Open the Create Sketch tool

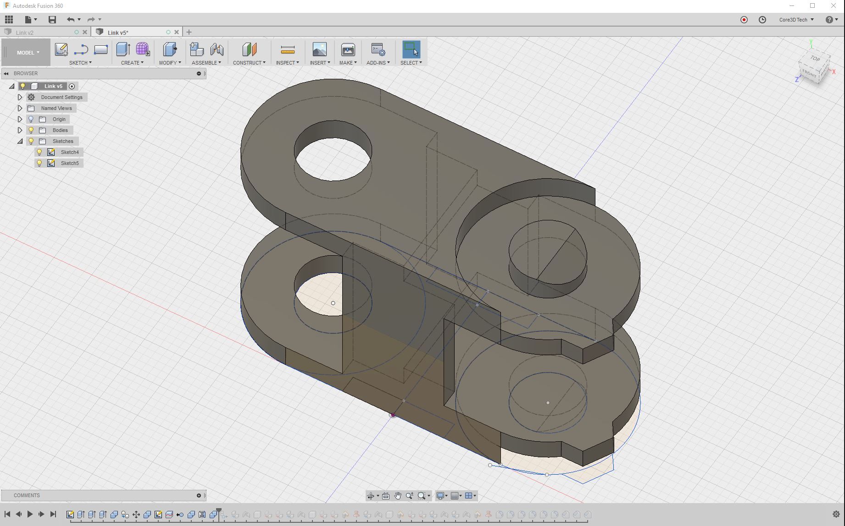61,49
